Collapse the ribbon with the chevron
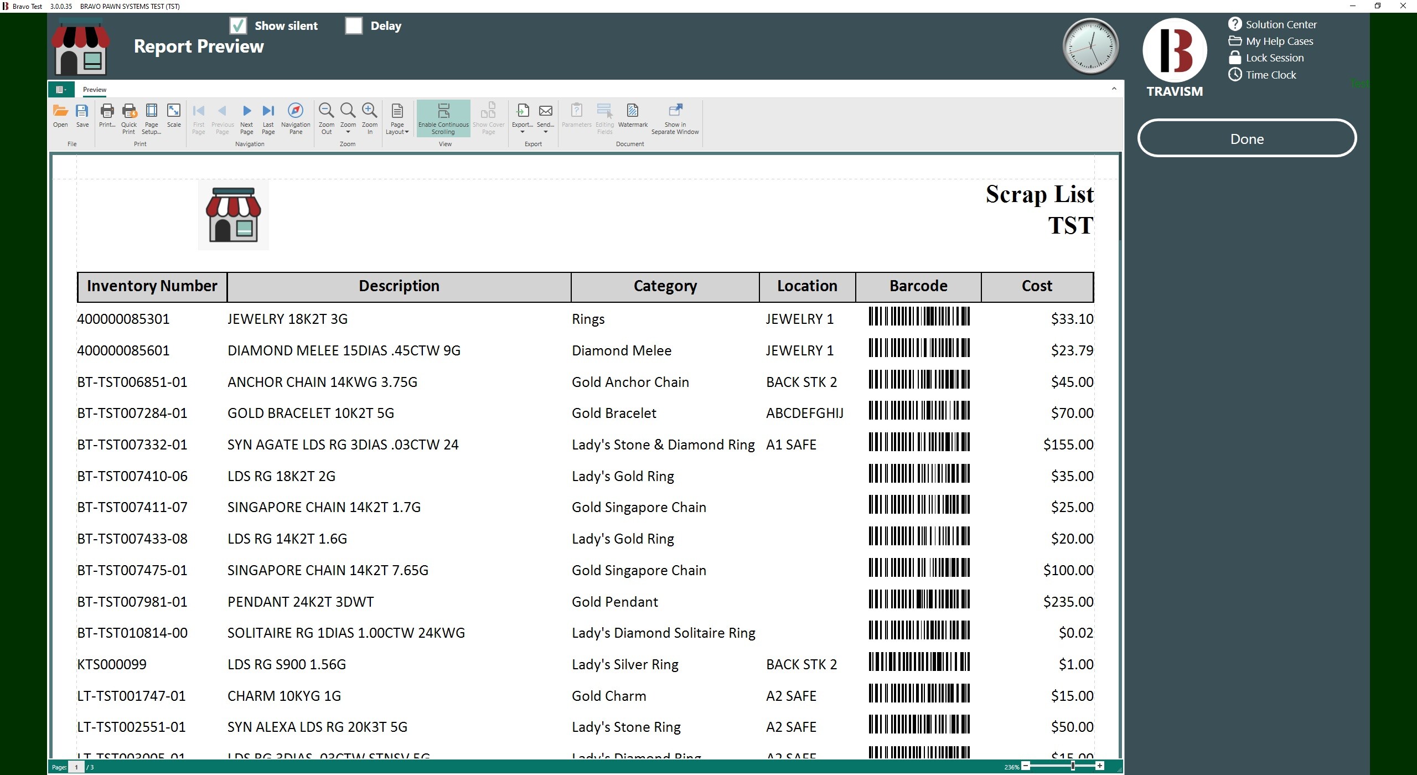The height and width of the screenshot is (775, 1417). 1114,89
